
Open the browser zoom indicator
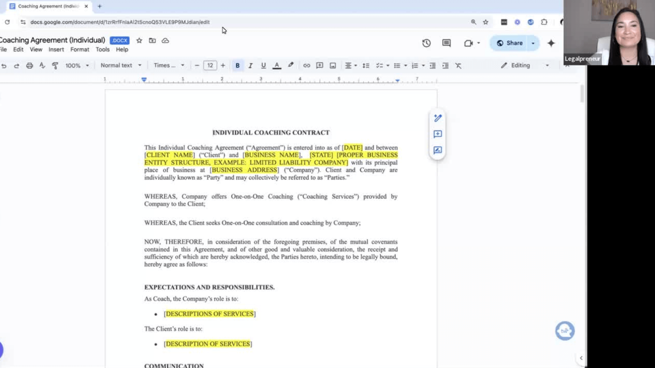tap(474, 22)
